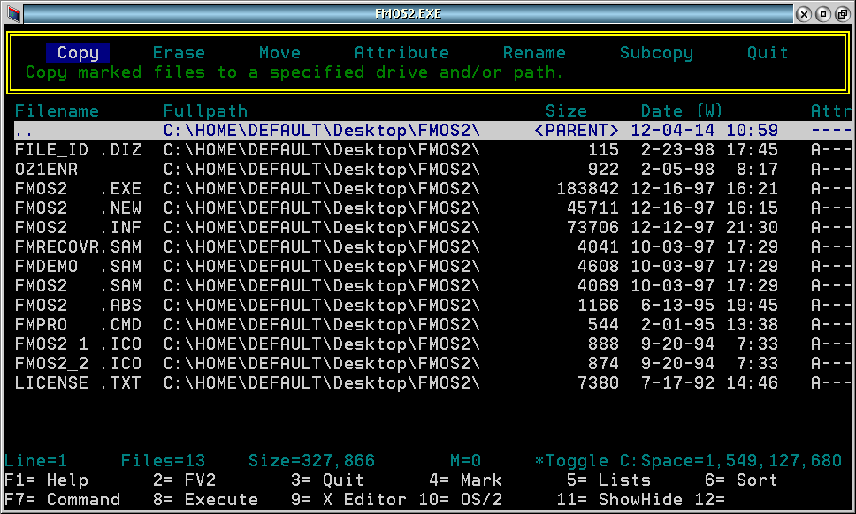Click the F1= Help key label
Screen dimensions: 856x514
(46, 480)
